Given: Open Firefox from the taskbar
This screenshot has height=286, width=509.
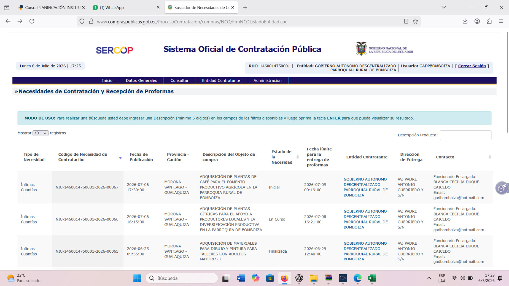Looking at the screenshot, I should 284,278.
